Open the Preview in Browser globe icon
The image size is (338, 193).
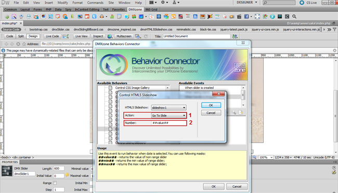tap(110, 36)
